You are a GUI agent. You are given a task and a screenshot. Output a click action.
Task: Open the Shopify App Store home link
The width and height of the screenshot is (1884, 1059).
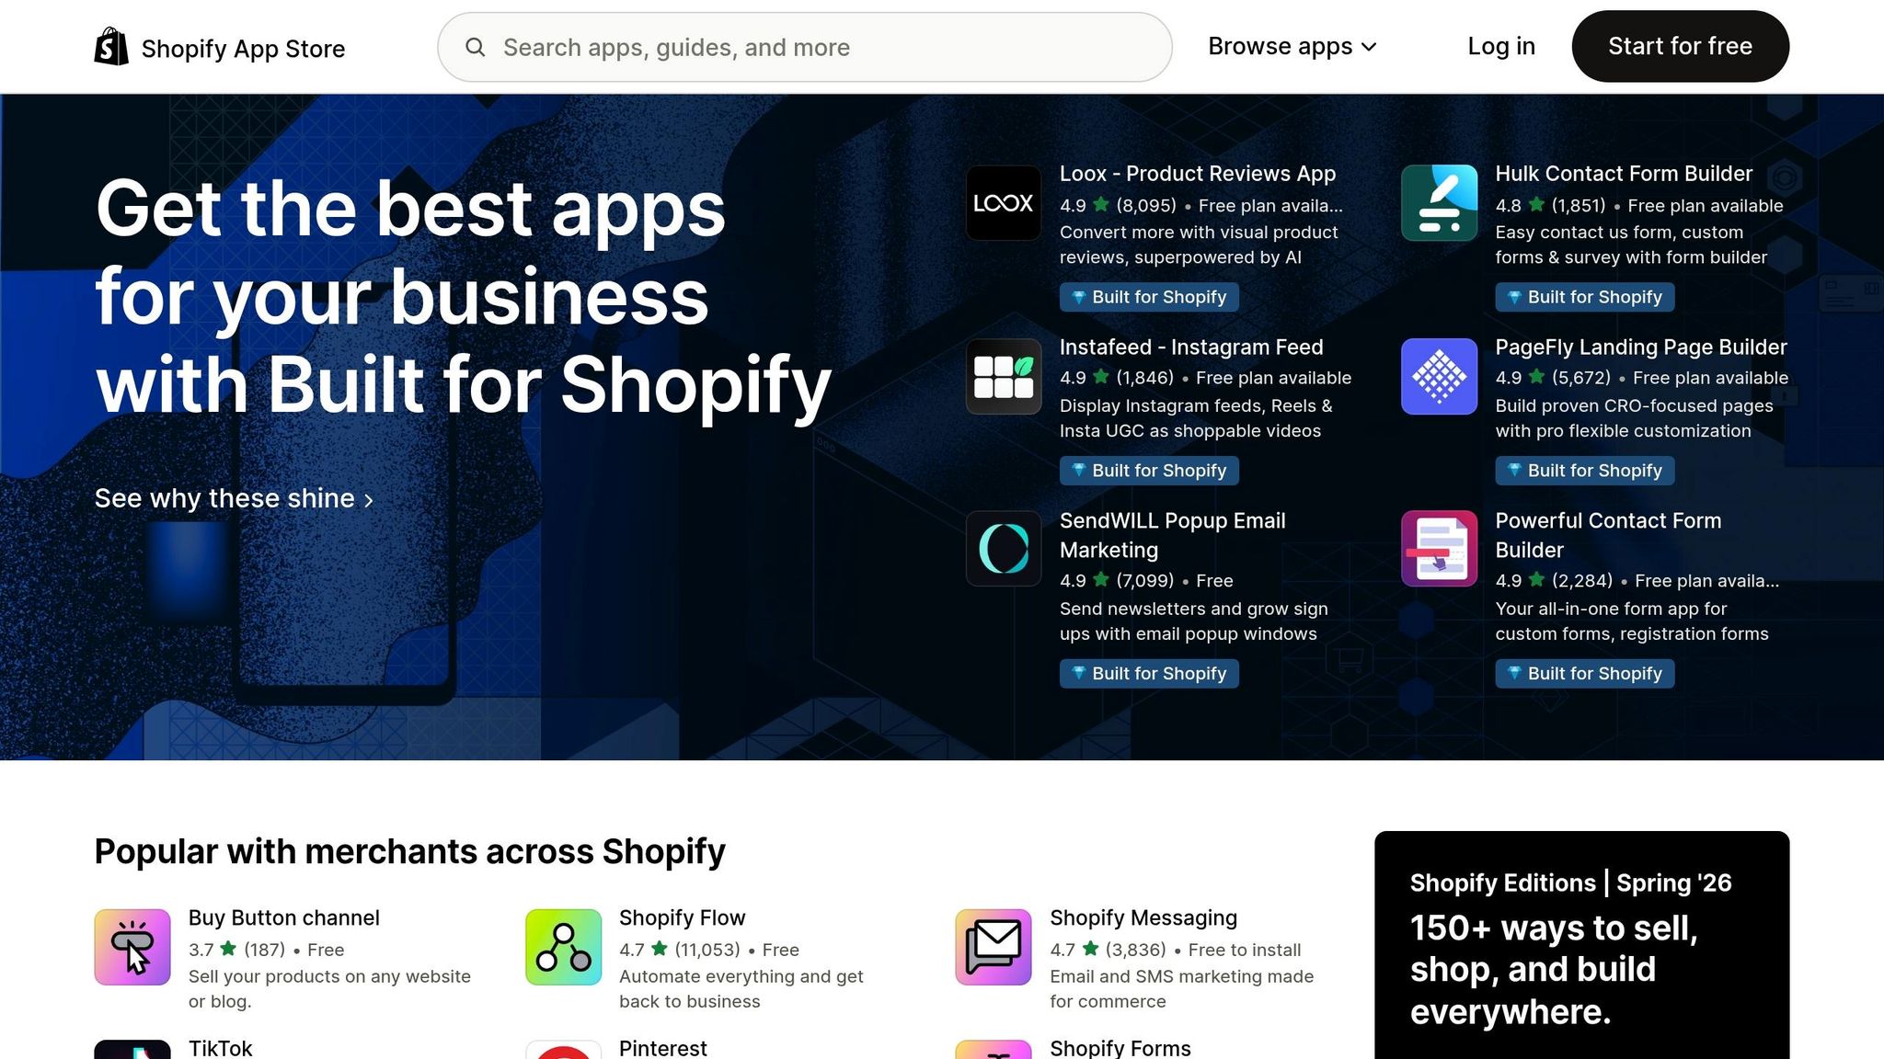point(220,48)
